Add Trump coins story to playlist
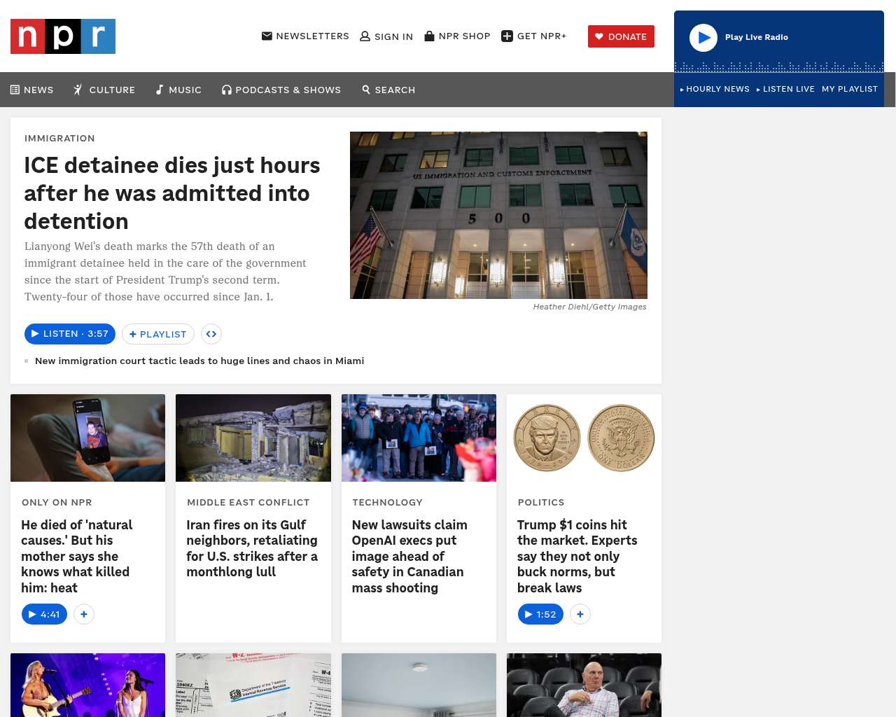Image resolution: width=896 pixels, height=717 pixels. click(x=580, y=614)
